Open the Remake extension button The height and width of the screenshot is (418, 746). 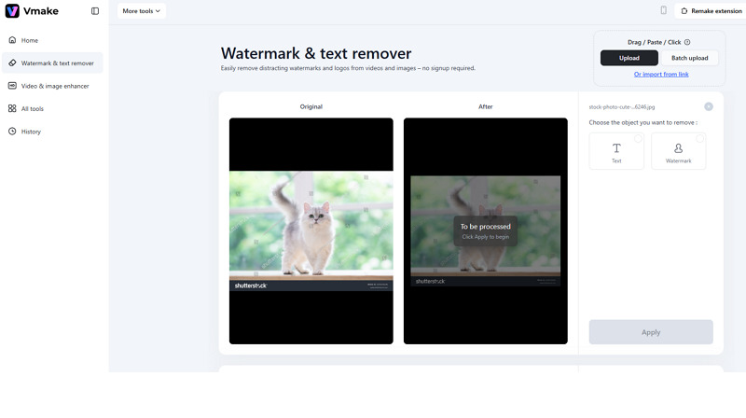(711, 11)
